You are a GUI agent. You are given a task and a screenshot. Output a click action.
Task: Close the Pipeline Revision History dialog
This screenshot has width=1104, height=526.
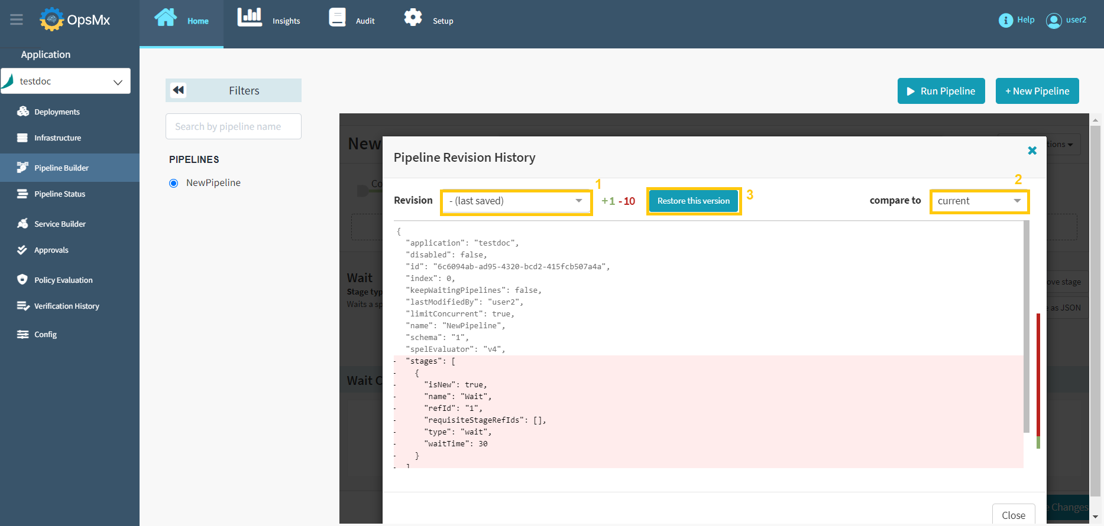1032,151
